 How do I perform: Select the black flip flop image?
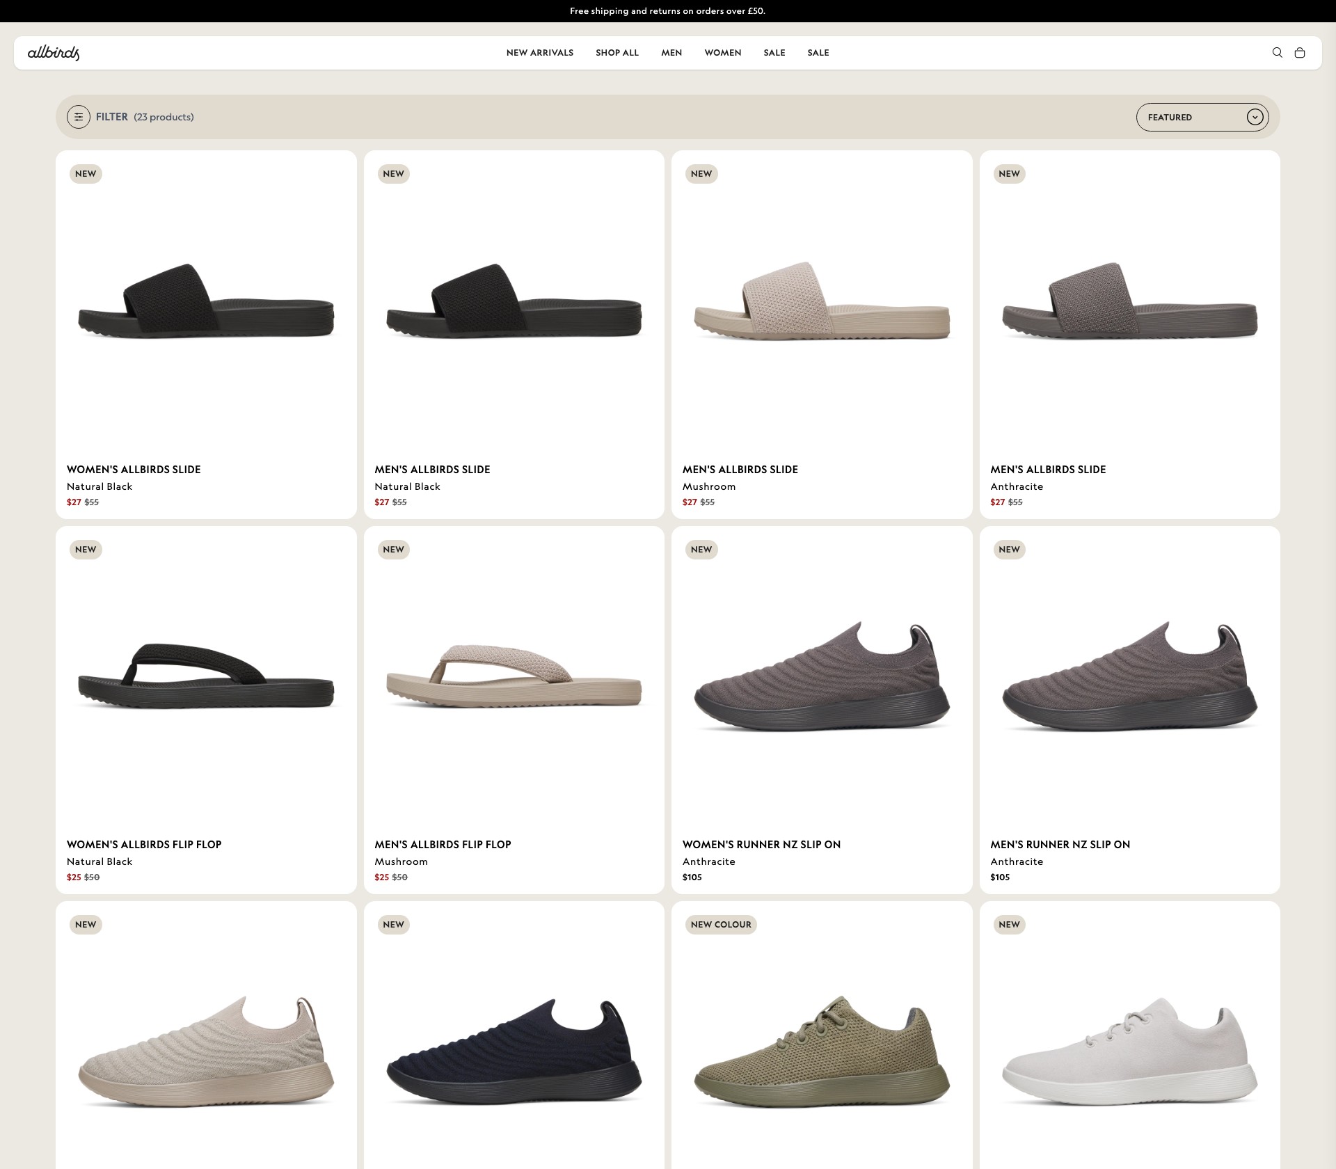tap(206, 676)
